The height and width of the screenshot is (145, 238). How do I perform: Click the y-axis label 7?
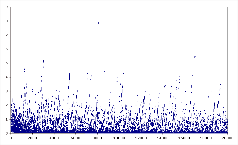[x=6, y=35]
